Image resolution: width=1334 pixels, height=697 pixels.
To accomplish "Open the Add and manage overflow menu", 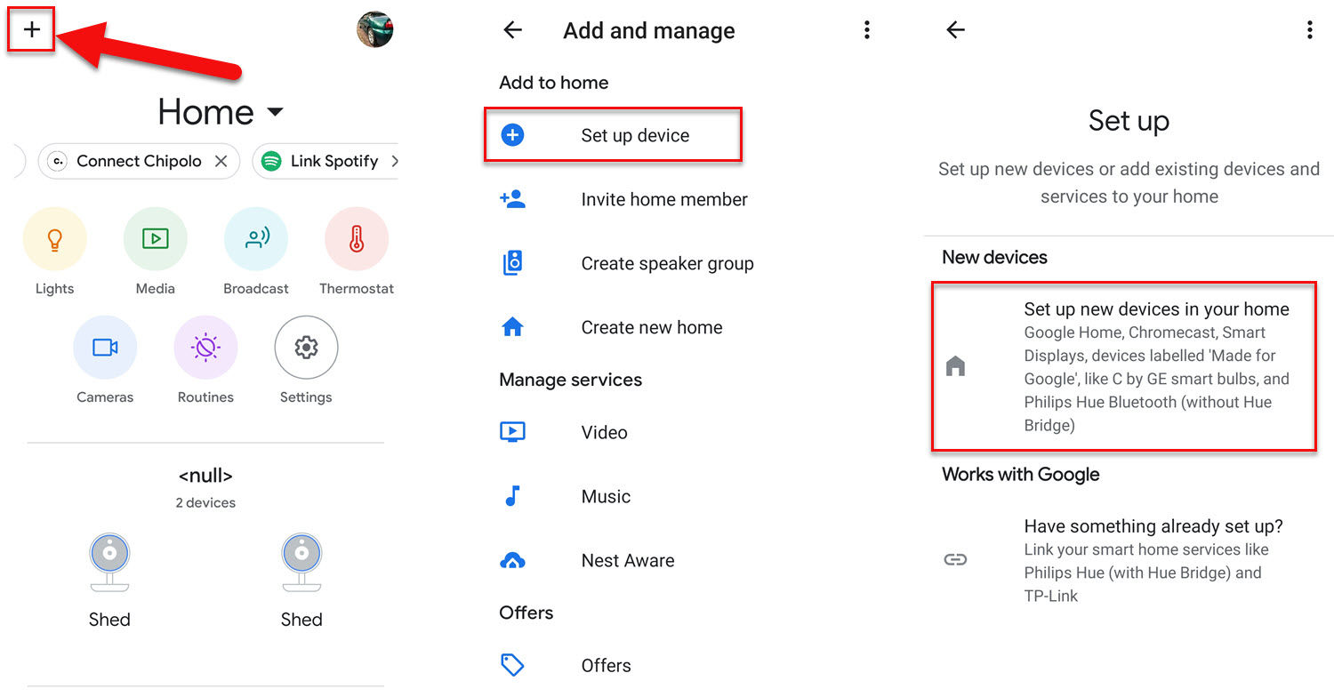I will tap(866, 30).
